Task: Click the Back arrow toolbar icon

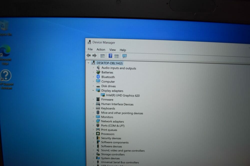Action: [x=89, y=55]
